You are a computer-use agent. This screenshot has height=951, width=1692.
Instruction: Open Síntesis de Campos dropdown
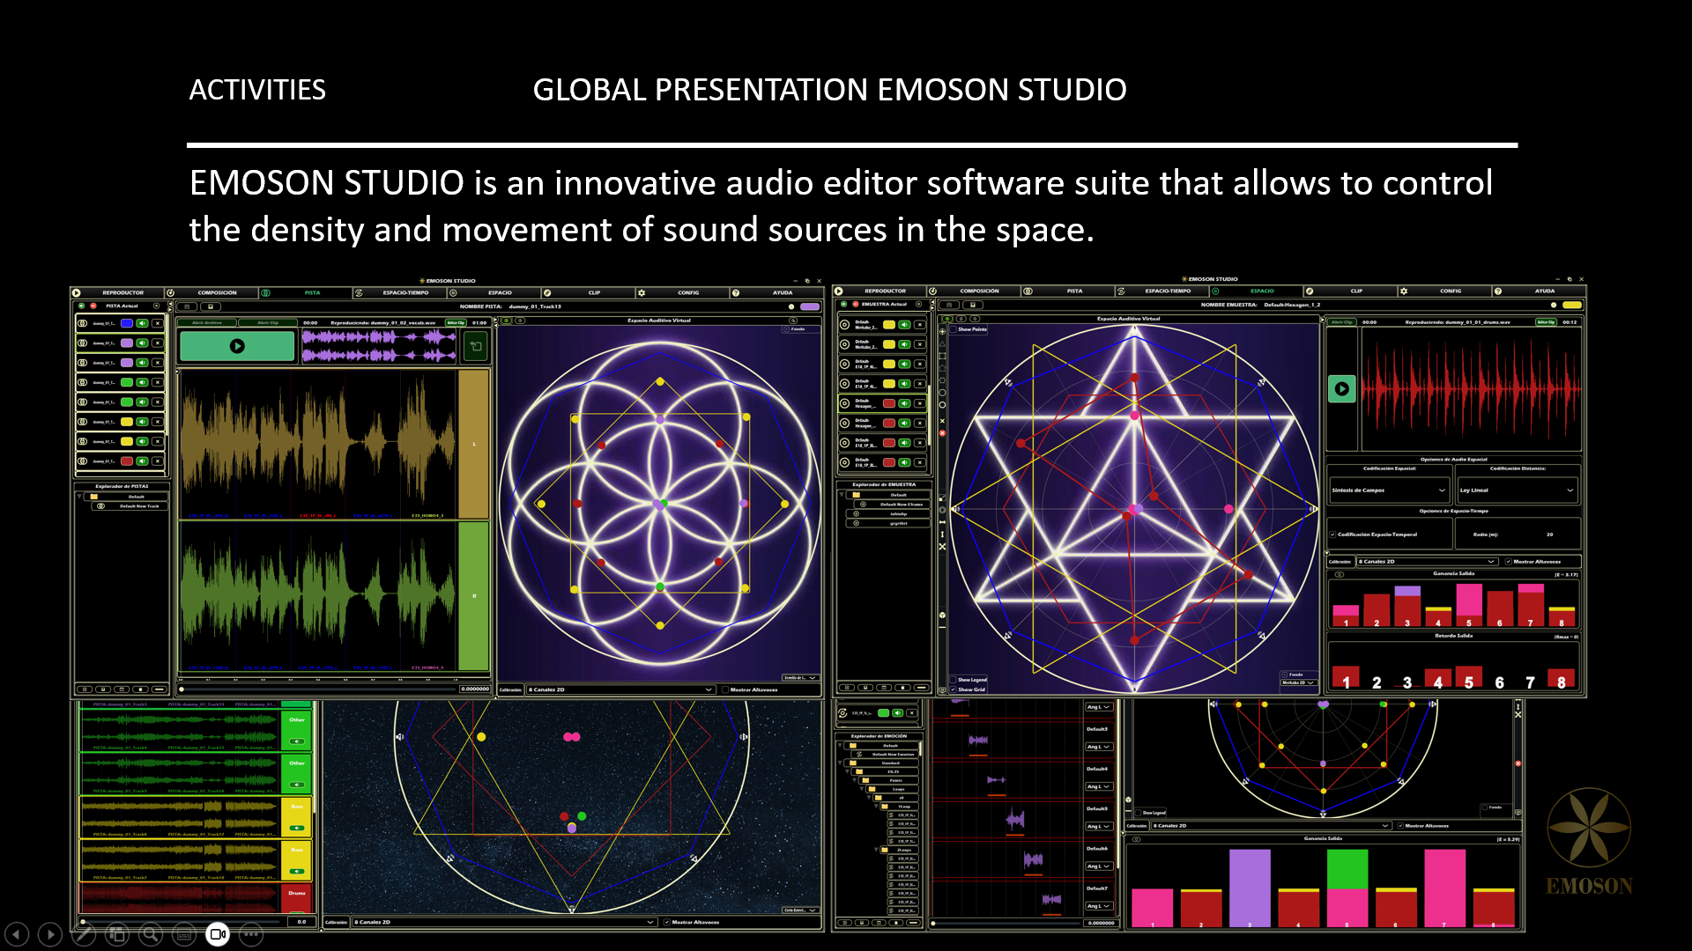[x=1390, y=490]
